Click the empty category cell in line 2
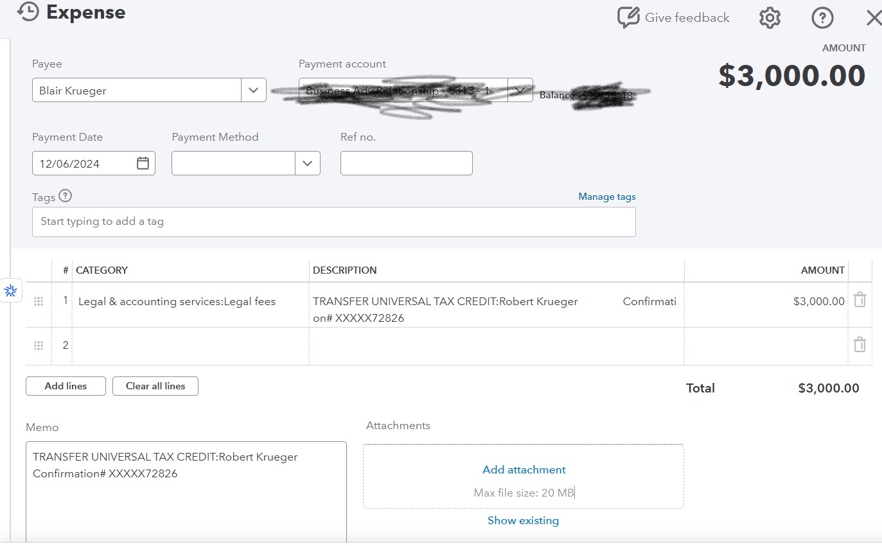This screenshot has height=546, width=882. point(190,346)
